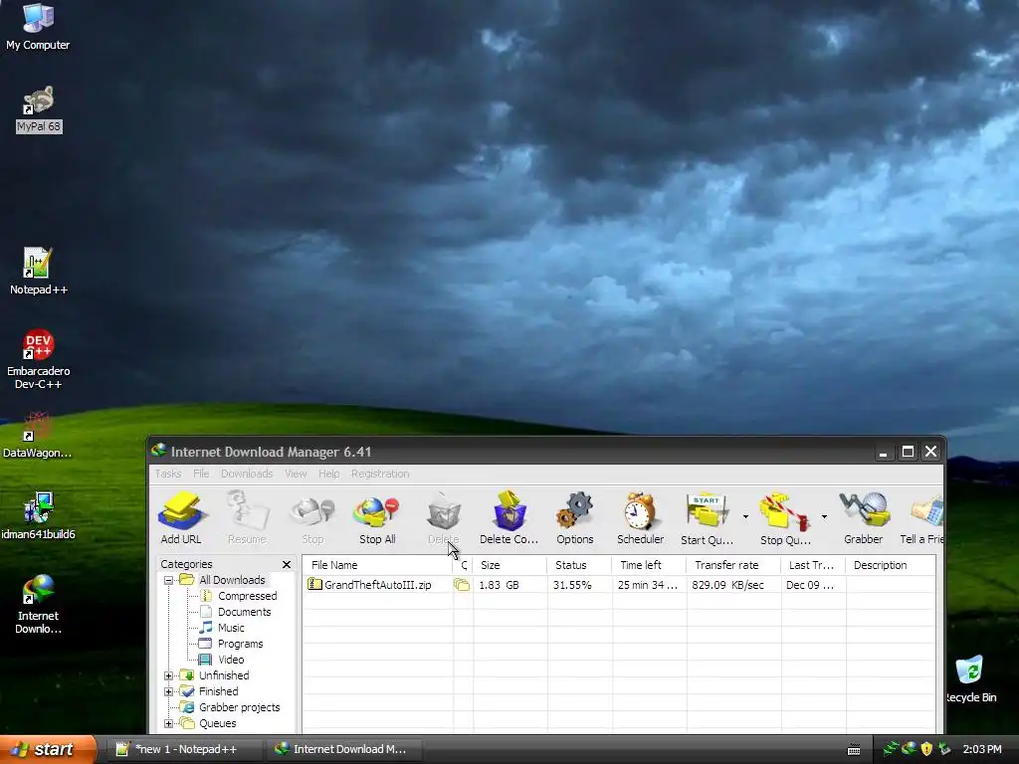
Task: Click the queue icon beside GrandTheftAutoIII.zip
Action: point(462,585)
